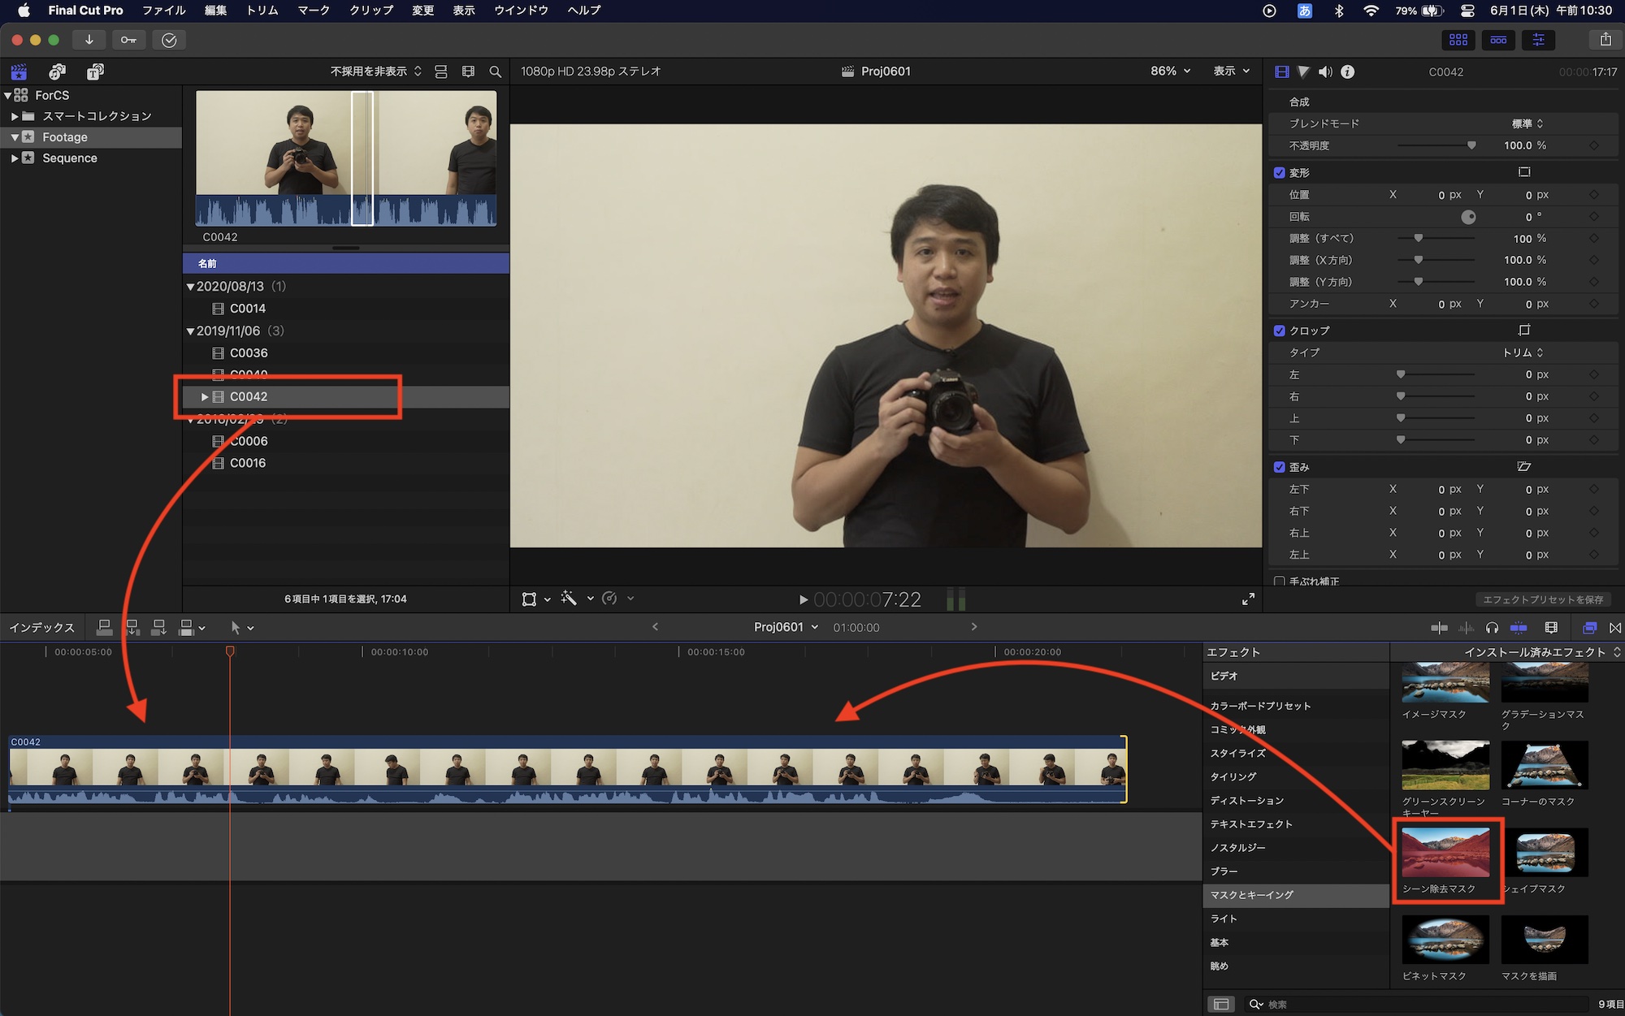
Task: Open the Info inspector icon
Action: tap(1347, 71)
